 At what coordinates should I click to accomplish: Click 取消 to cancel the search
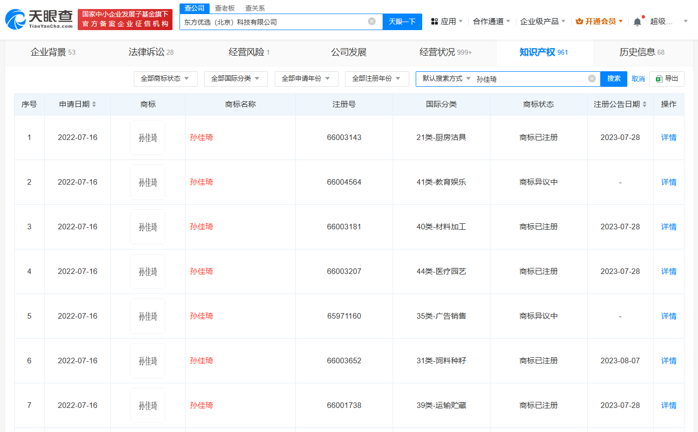638,79
